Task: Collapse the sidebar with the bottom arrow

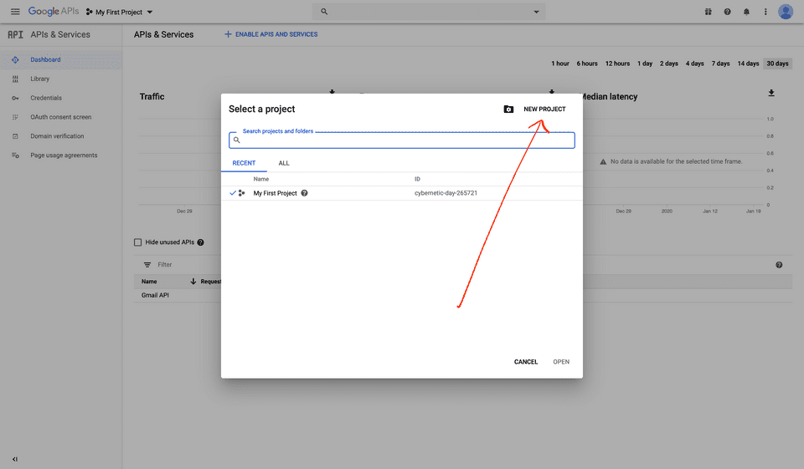Action: 15,459
